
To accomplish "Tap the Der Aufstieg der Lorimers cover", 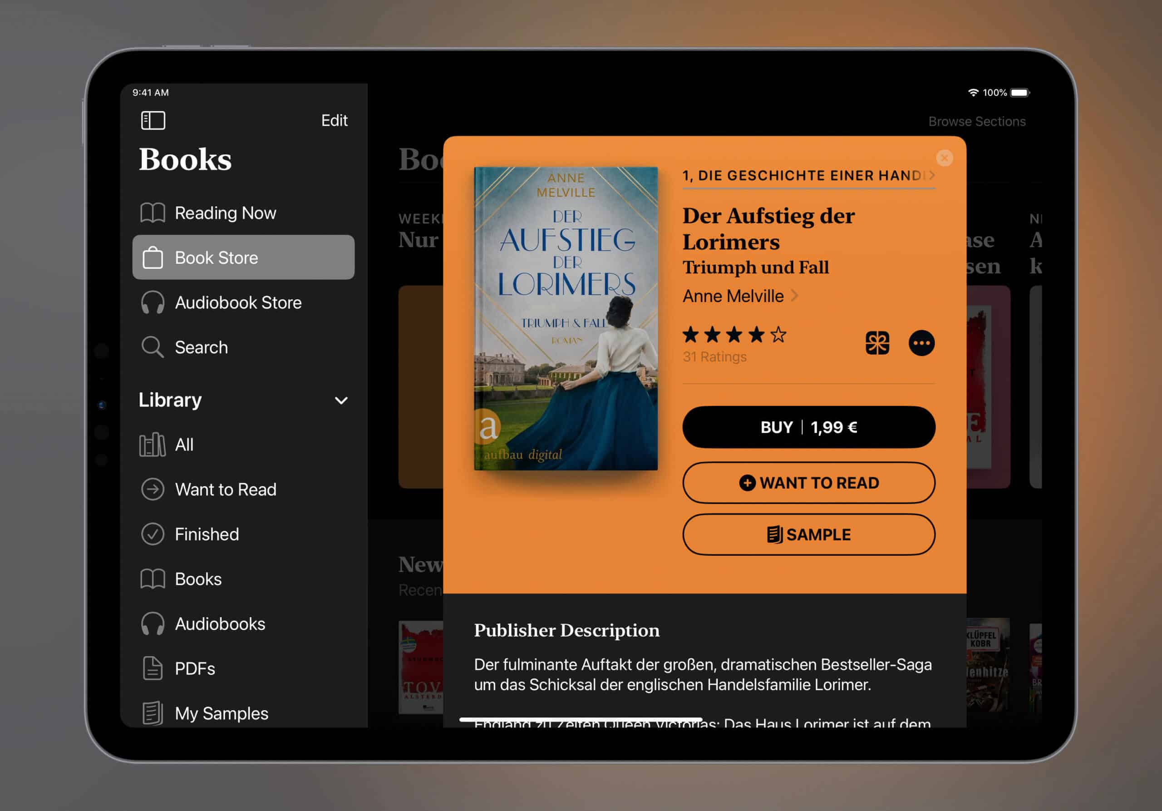I will 566,318.
